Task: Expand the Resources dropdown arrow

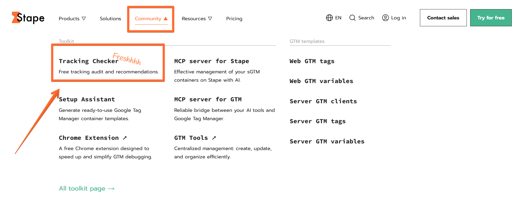Action: pos(210,19)
